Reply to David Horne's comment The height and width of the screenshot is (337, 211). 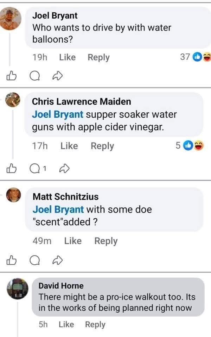click(x=95, y=324)
